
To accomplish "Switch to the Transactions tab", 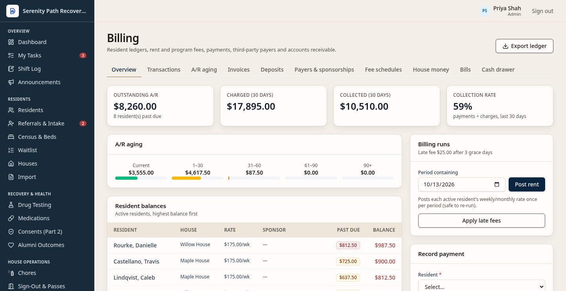I will click(x=164, y=70).
